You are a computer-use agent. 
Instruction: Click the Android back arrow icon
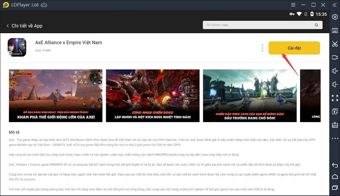point(335,165)
